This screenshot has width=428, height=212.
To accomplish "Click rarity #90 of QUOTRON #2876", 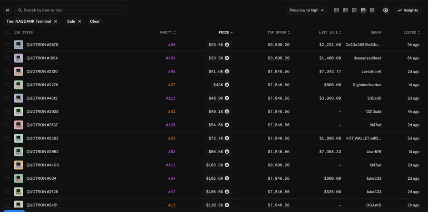I will (x=172, y=45).
